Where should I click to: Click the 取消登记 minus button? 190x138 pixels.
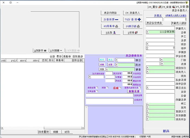coord(111,19)
